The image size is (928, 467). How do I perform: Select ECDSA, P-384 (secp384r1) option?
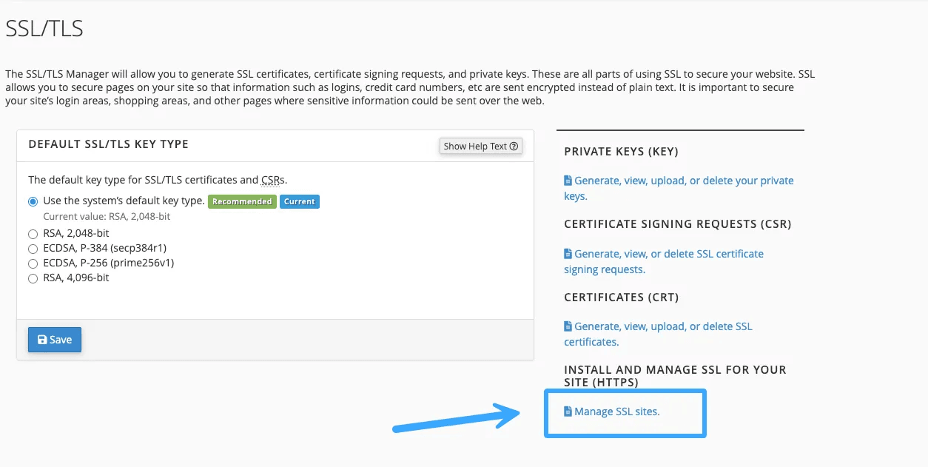tap(33, 249)
